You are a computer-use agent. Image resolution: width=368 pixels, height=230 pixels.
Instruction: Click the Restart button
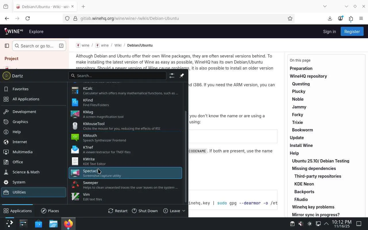pyautogui.click(x=118, y=211)
